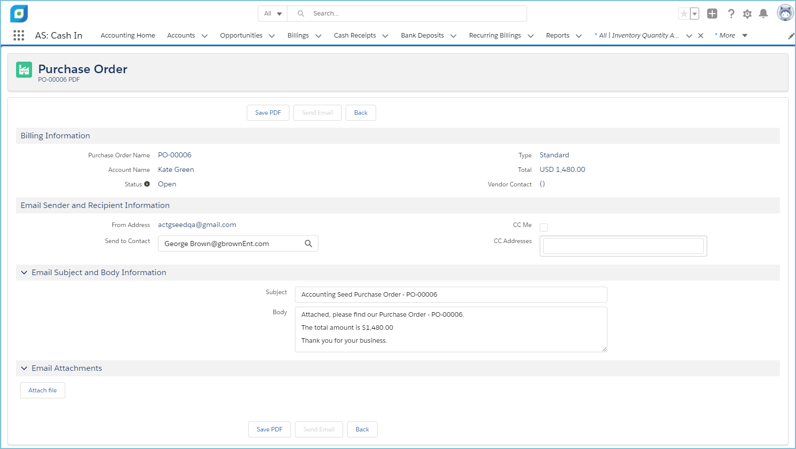Image resolution: width=796 pixels, height=449 pixels.
Task: Click the top Save PDF button
Action: 268,113
